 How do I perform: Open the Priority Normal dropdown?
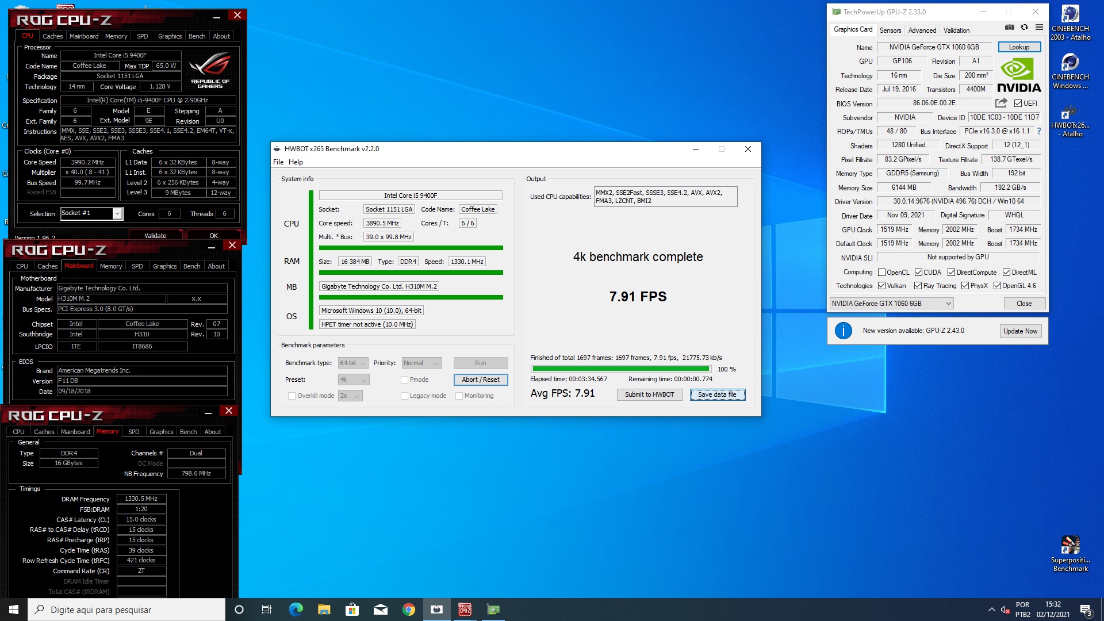(421, 363)
